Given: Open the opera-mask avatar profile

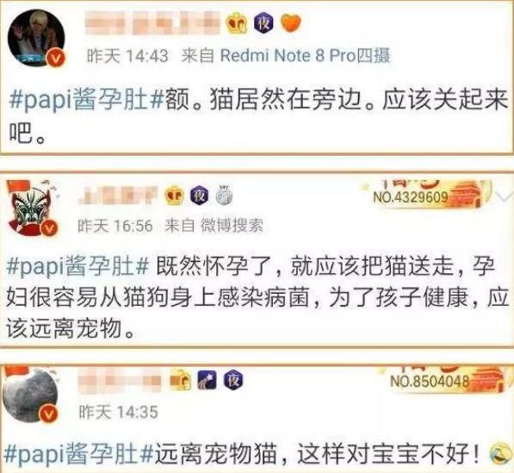Looking at the screenshot, I should (33, 208).
